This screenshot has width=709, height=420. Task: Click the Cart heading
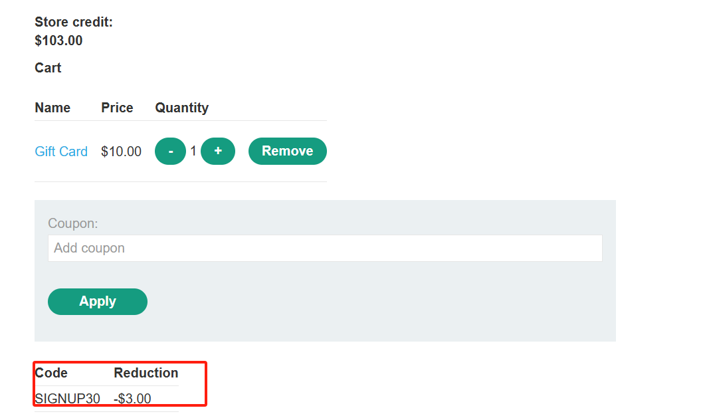(x=48, y=68)
